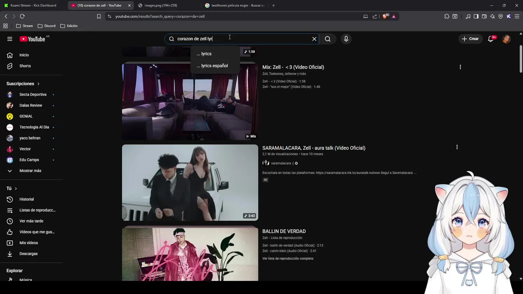The width and height of the screenshot is (523, 294).
Task: Open the BALLIN DE VERDAD title
Action: 284,231
